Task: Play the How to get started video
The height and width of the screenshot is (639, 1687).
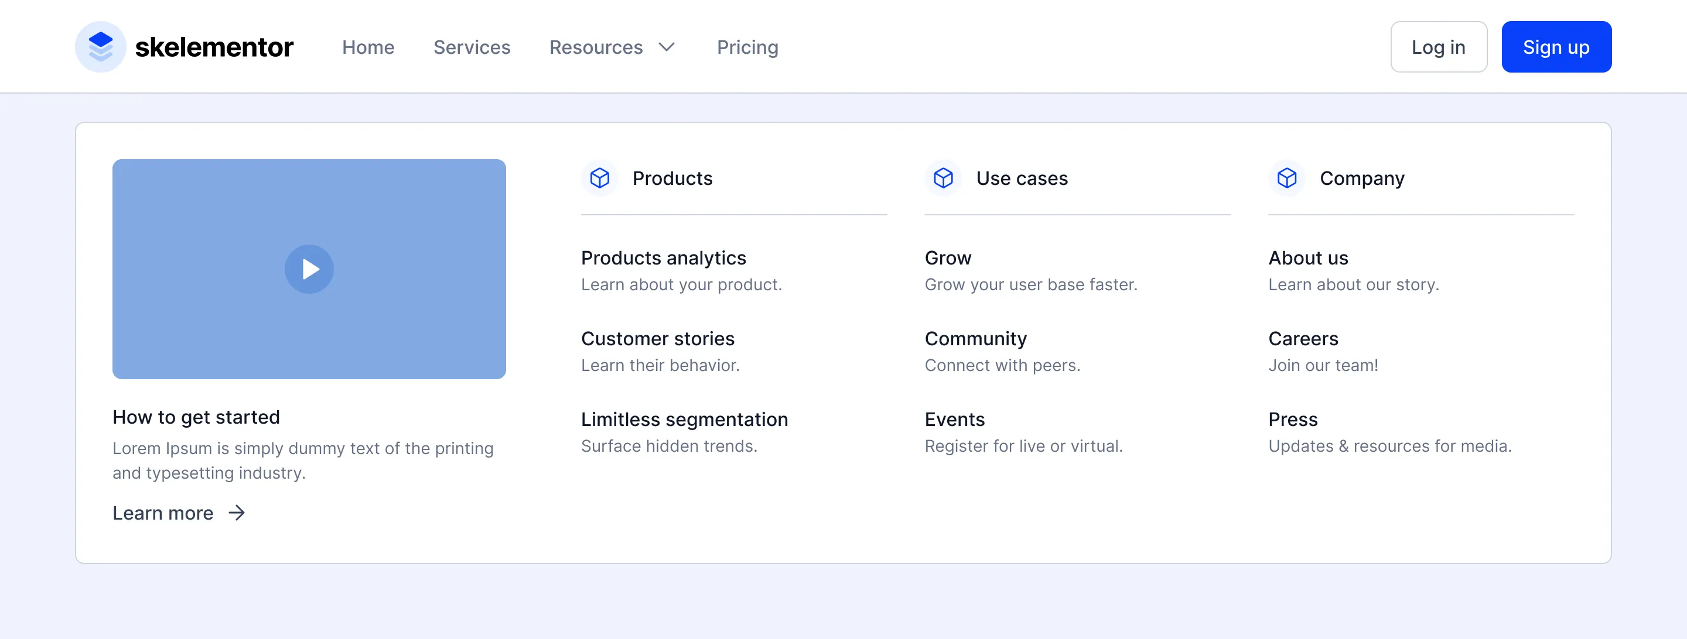Action: 309,269
